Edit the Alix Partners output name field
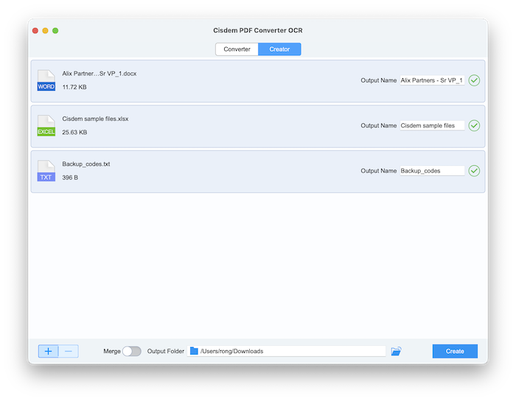This screenshot has width=516, height=401. coord(432,80)
